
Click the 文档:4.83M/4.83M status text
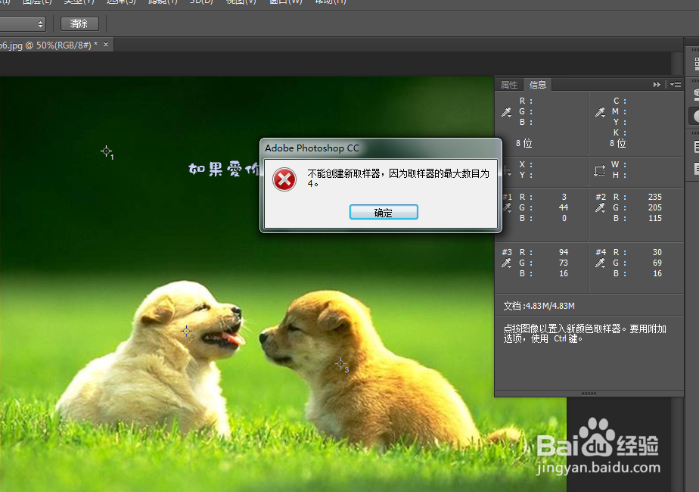coord(539,306)
